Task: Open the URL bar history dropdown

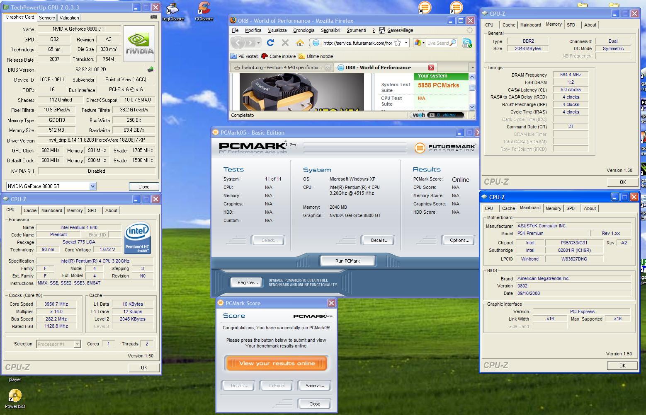Action: click(406, 43)
